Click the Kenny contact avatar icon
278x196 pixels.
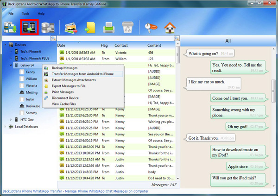[22, 72]
